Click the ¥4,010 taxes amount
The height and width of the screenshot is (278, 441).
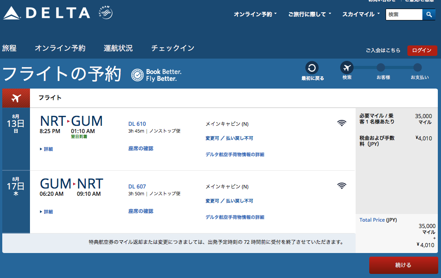pos(424,138)
